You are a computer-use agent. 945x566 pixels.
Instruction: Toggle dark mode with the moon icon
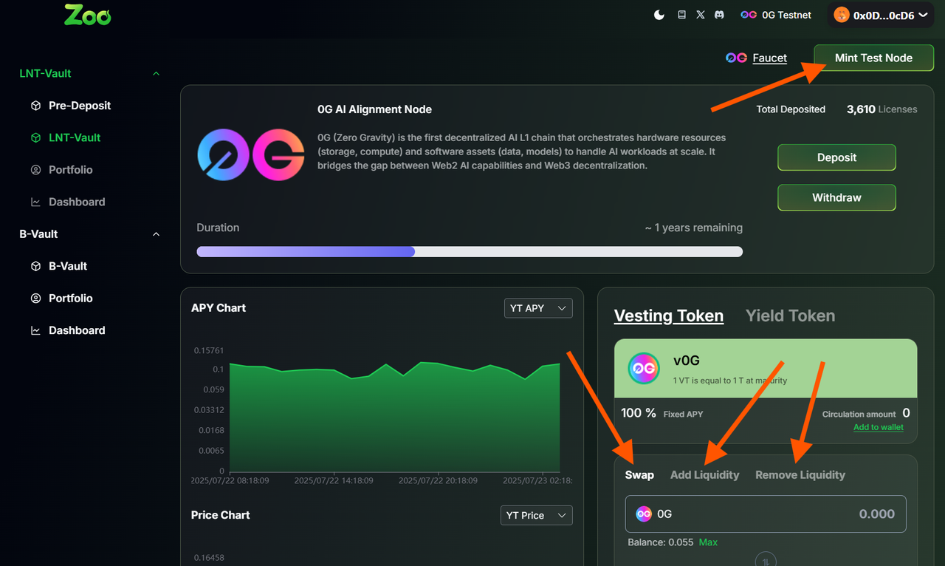click(x=659, y=15)
